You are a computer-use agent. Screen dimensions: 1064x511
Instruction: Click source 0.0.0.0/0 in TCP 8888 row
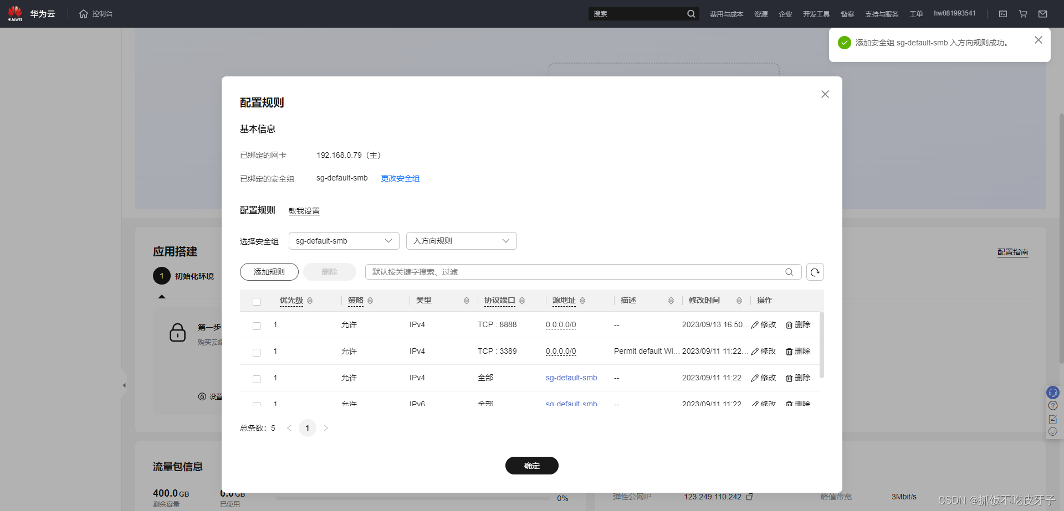click(x=561, y=324)
